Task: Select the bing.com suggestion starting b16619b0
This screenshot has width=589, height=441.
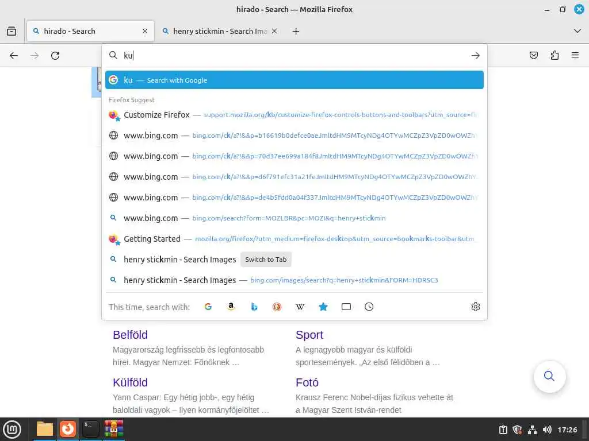Action: (x=294, y=136)
